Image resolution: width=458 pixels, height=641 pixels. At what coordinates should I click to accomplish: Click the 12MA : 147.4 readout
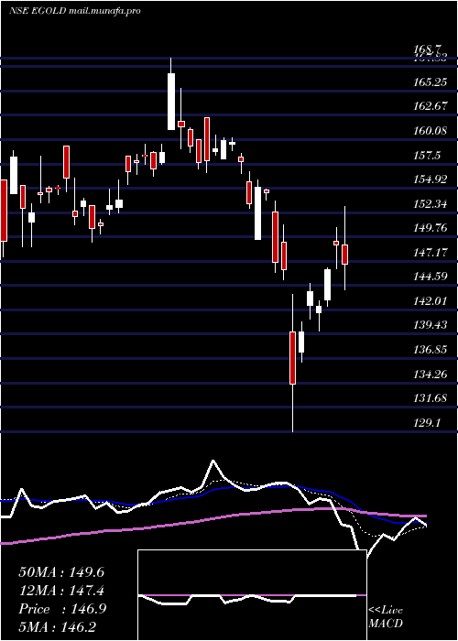click(x=61, y=591)
